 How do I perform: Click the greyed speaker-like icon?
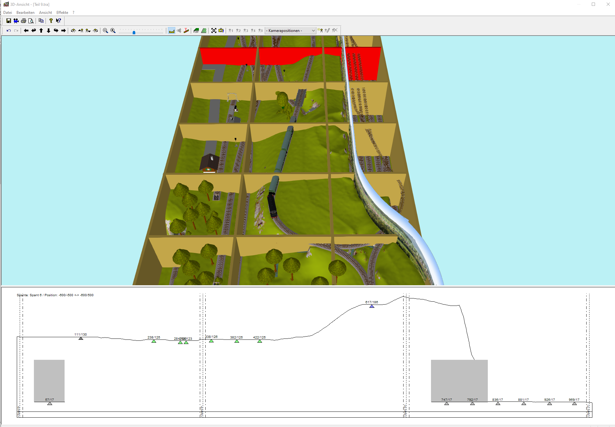(x=179, y=30)
